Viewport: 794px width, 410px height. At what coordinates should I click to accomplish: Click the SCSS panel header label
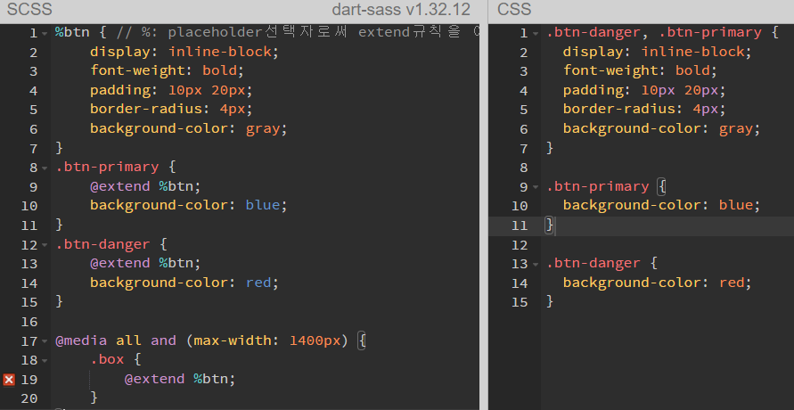click(x=29, y=9)
